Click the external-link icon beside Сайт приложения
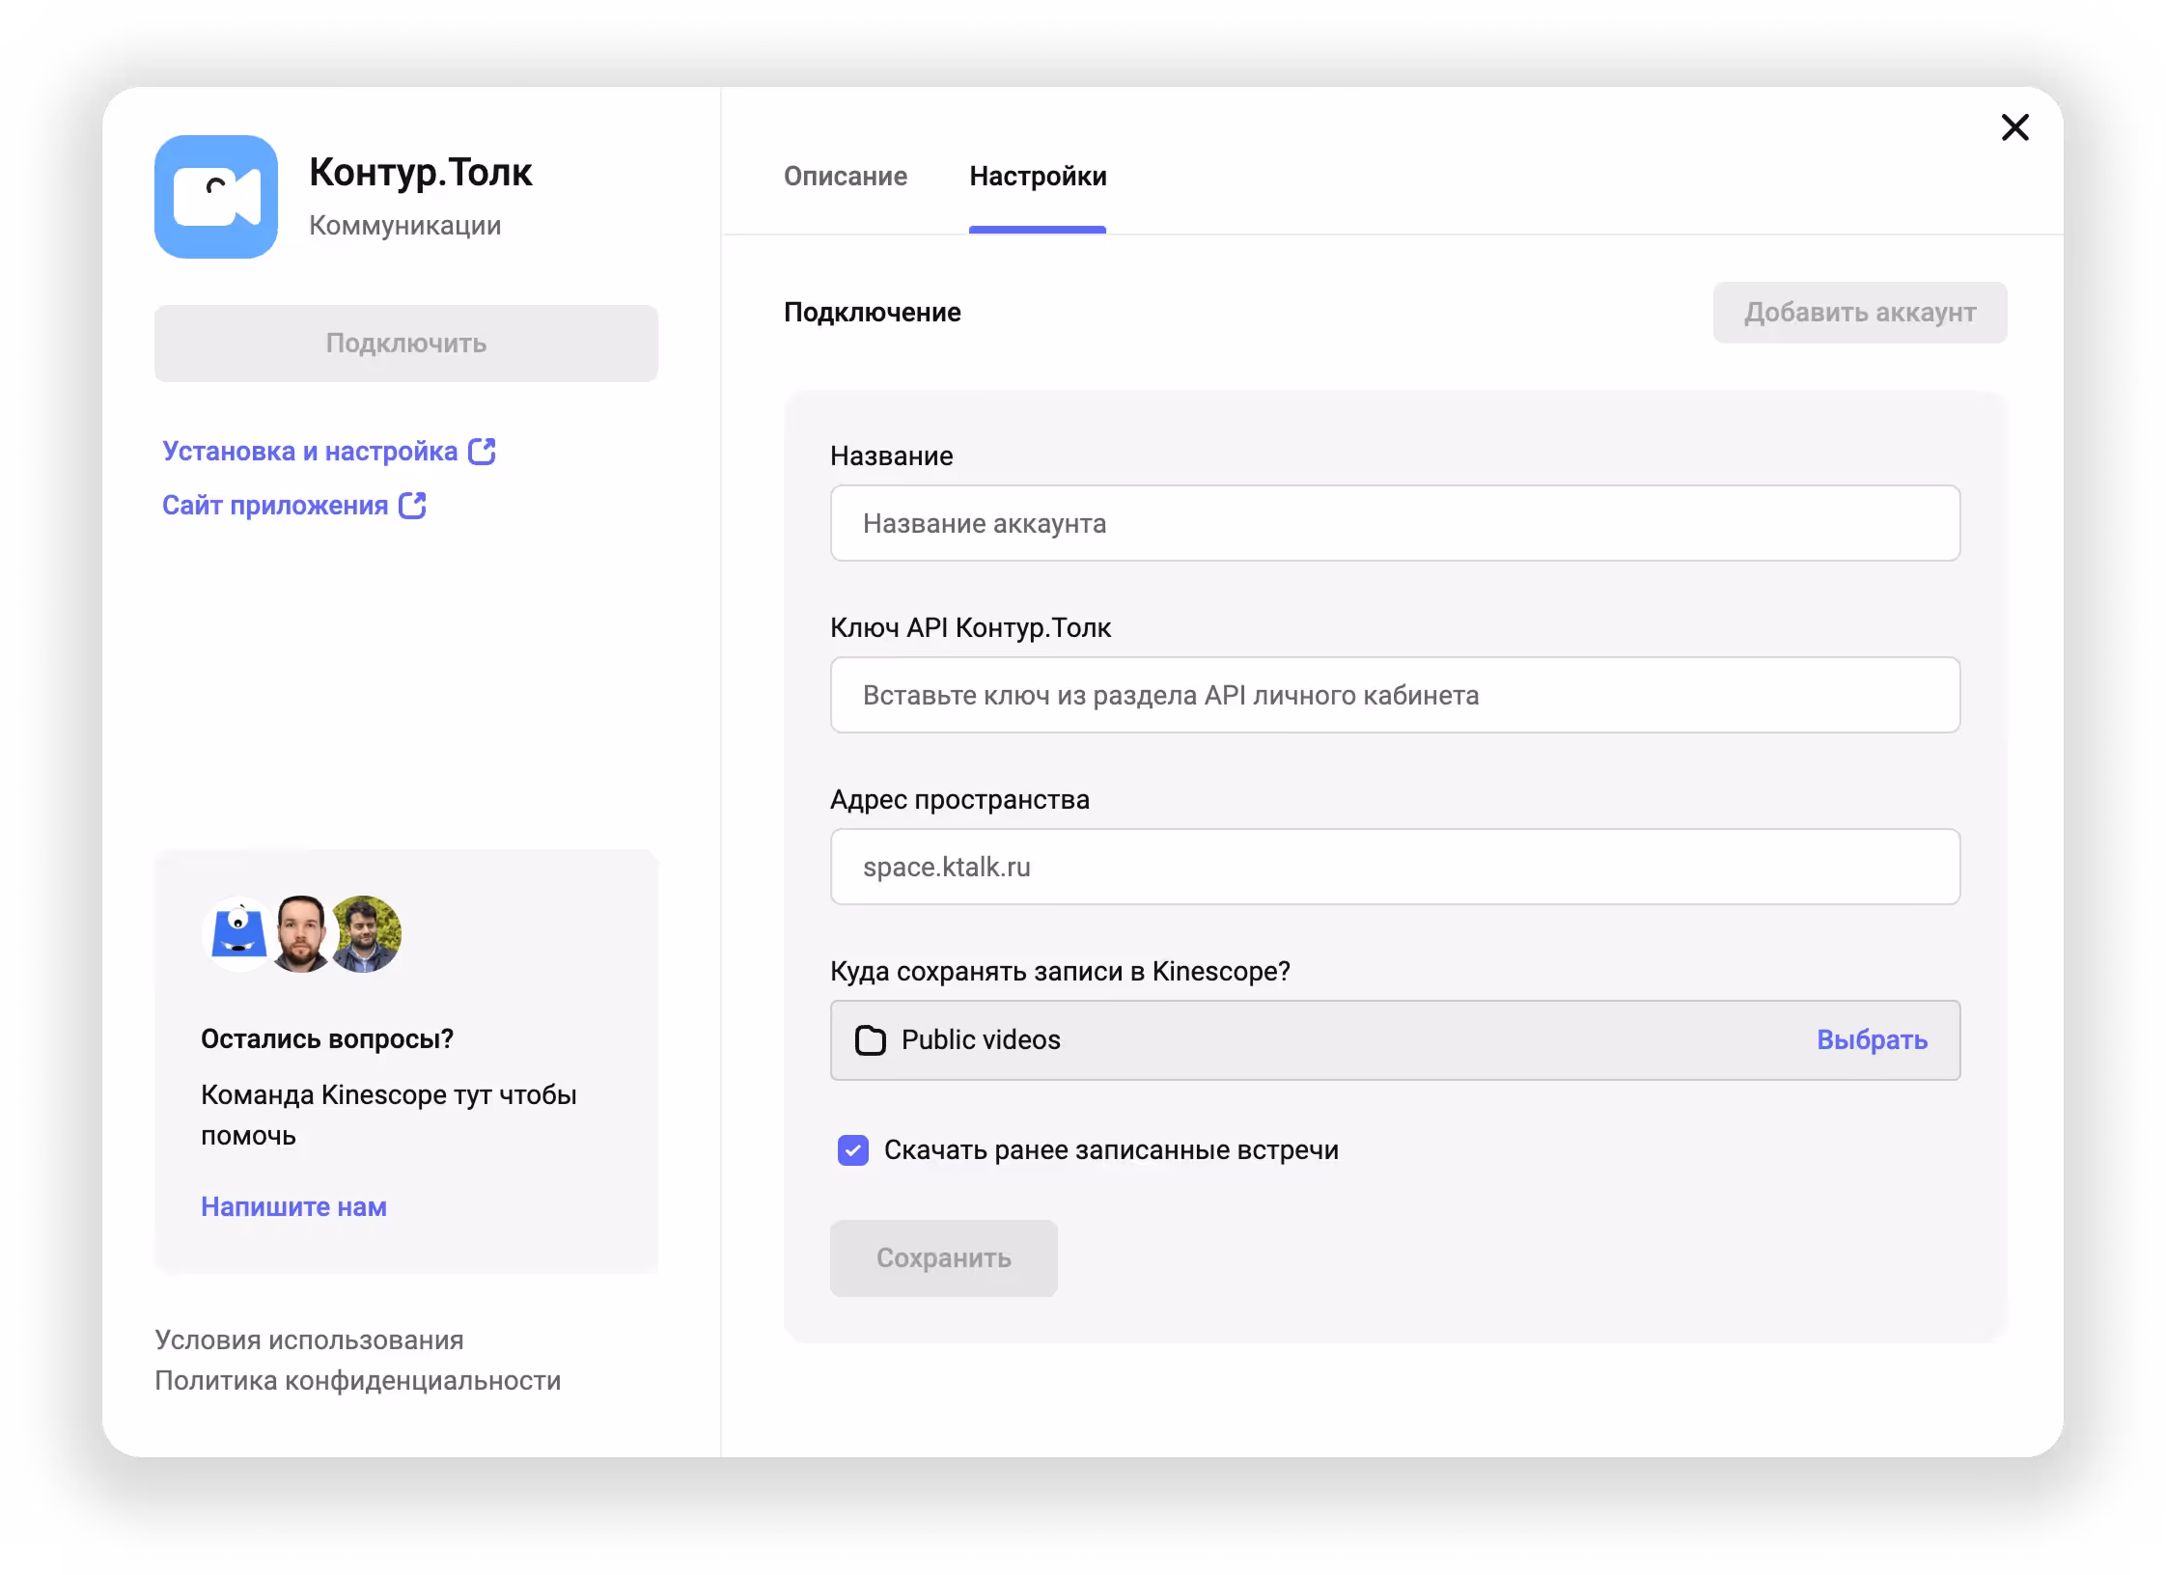 tap(412, 505)
